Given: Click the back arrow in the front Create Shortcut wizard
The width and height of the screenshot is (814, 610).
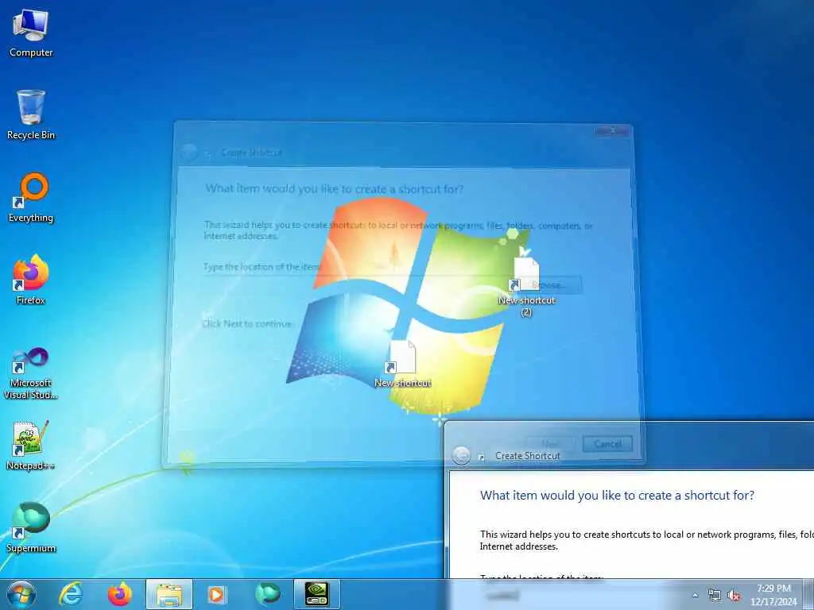Looking at the screenshot, I should click(x=461, y=455).
